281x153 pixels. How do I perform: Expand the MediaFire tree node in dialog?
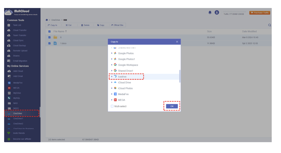pyautogui.click(x=112, y=94)
